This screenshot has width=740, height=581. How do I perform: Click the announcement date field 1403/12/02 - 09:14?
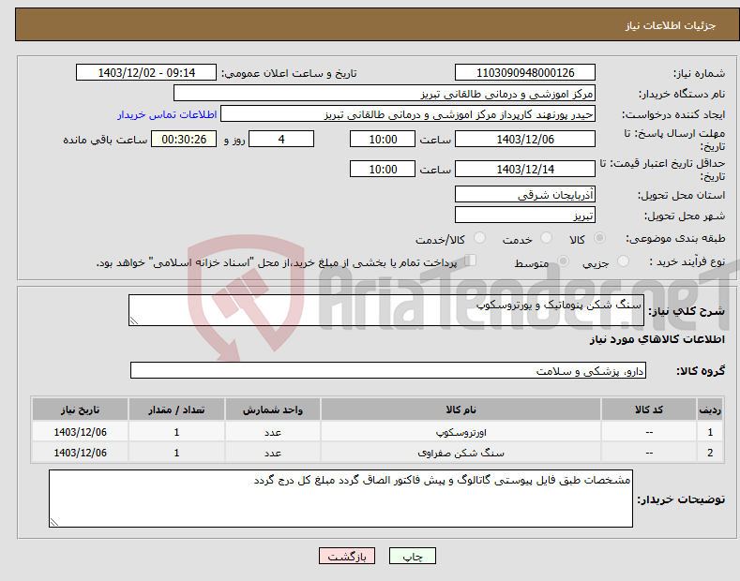click(146, 73)
